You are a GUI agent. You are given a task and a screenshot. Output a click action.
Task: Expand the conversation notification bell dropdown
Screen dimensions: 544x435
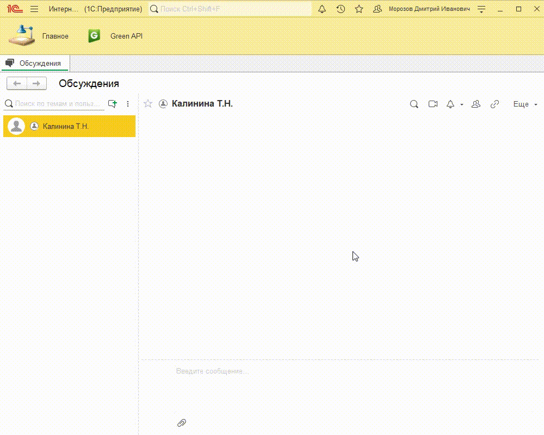[x=462, y=104]
